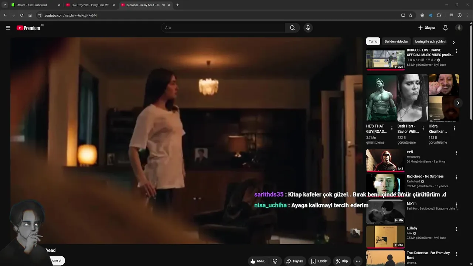Open options for HE'S THAT GUY short
This screenshot has width=473, height=266.
tap(392, 129)
